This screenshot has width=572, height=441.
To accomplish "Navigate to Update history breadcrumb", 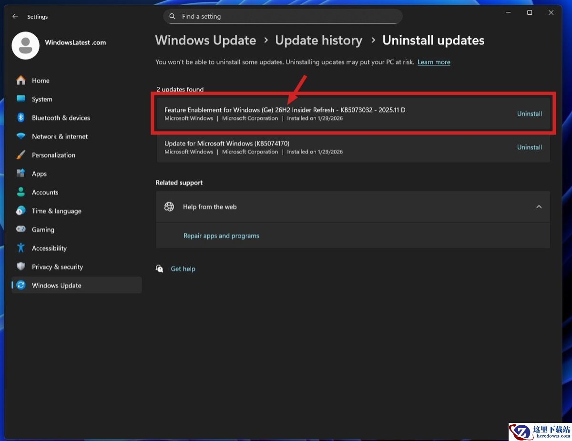I will click(x=318, y=41).
